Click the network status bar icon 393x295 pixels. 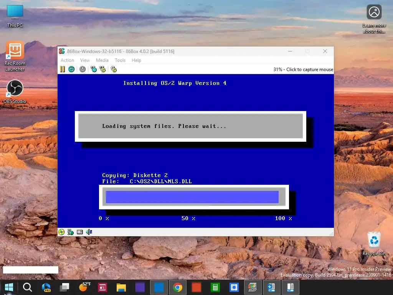pos(71,232)
